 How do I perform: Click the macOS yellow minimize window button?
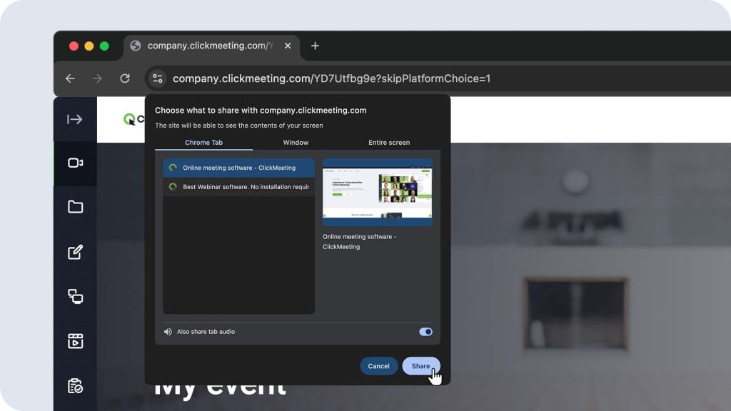click(x=89, y=46)
